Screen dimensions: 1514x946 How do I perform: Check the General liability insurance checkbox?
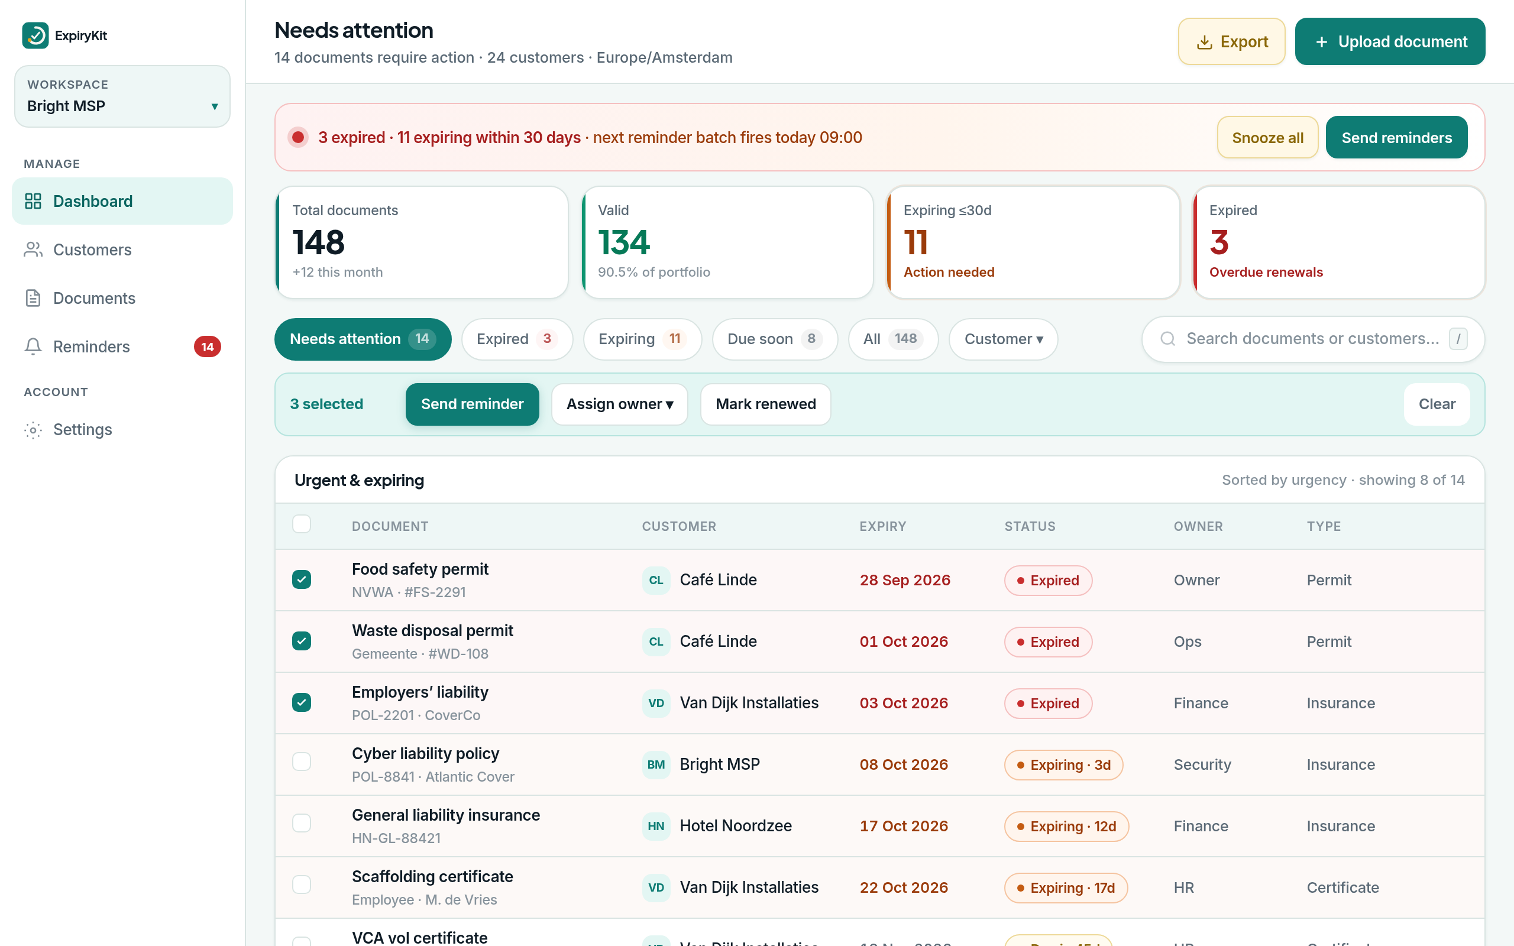(302, 823)
